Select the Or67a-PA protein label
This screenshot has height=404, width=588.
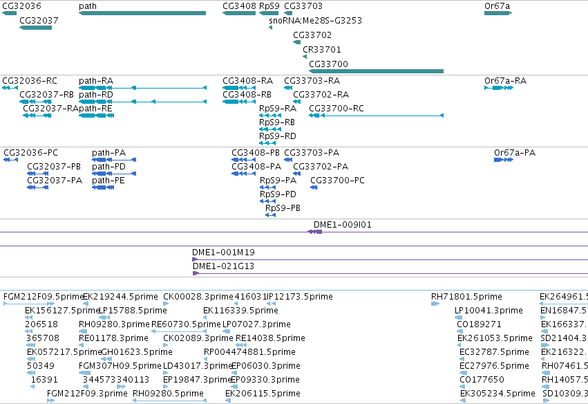click(515, 153)
